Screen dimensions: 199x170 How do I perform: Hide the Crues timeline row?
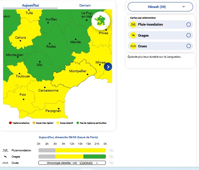pos(111,163)
